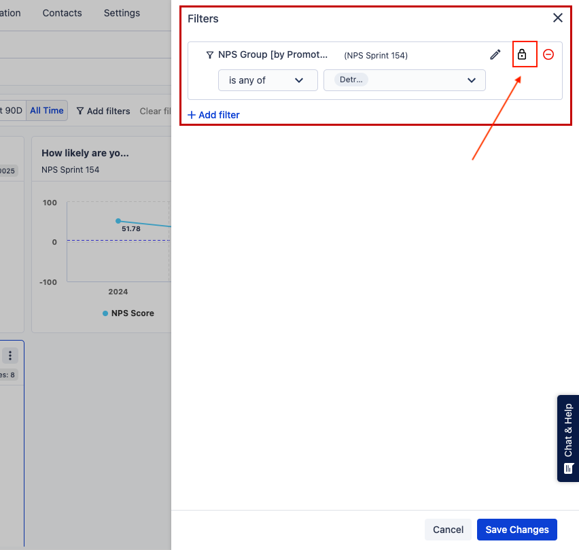Click the funnel icon beside NPS Group

(x=210, y=54)
